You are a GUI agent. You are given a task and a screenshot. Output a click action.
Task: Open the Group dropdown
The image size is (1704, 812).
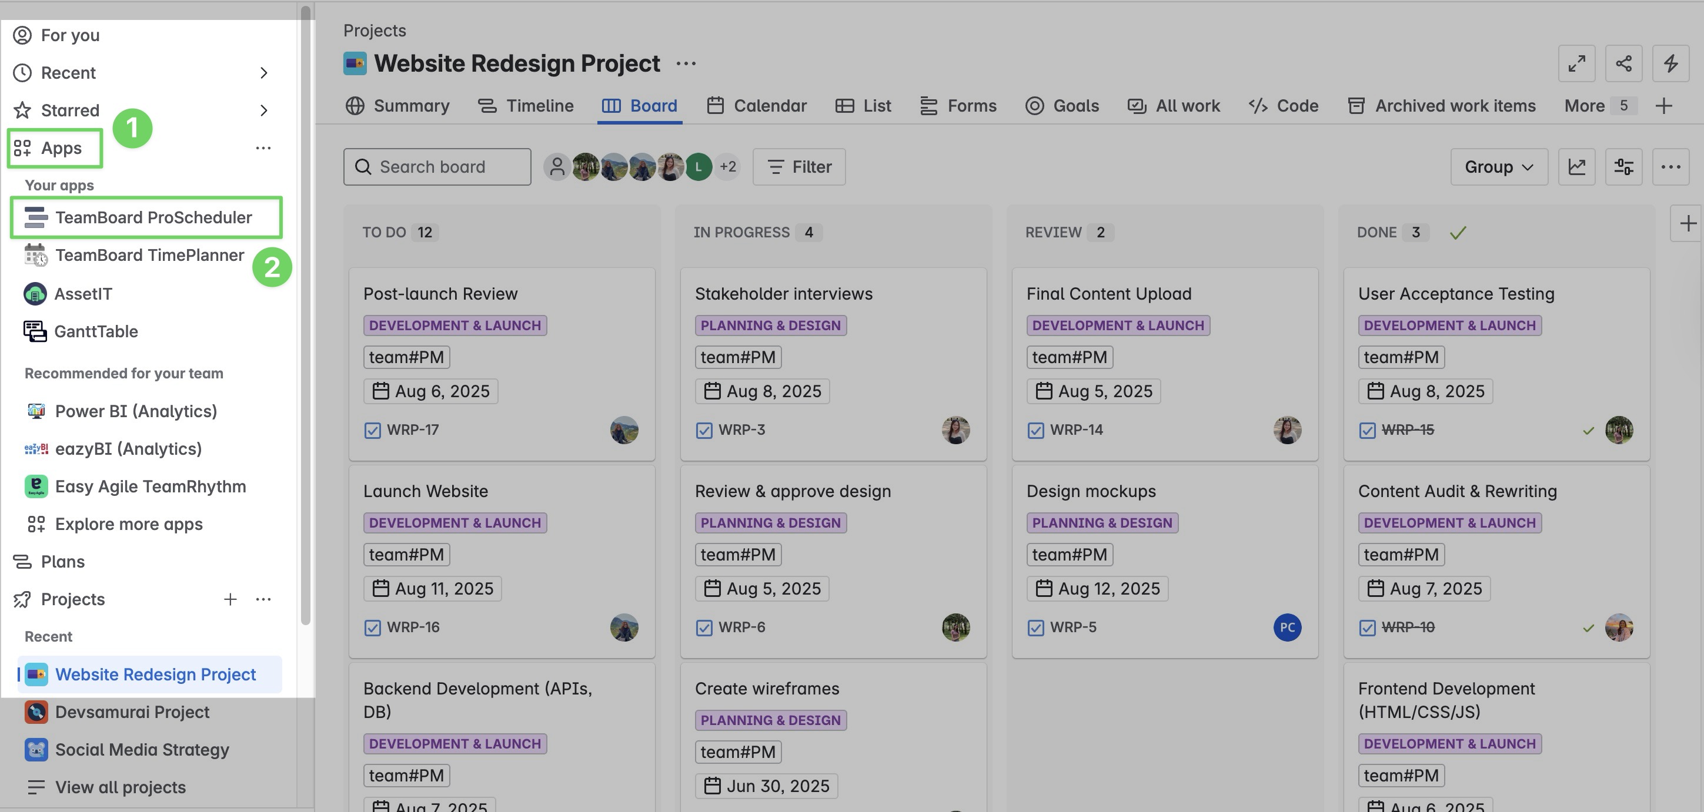point(1498,167)
